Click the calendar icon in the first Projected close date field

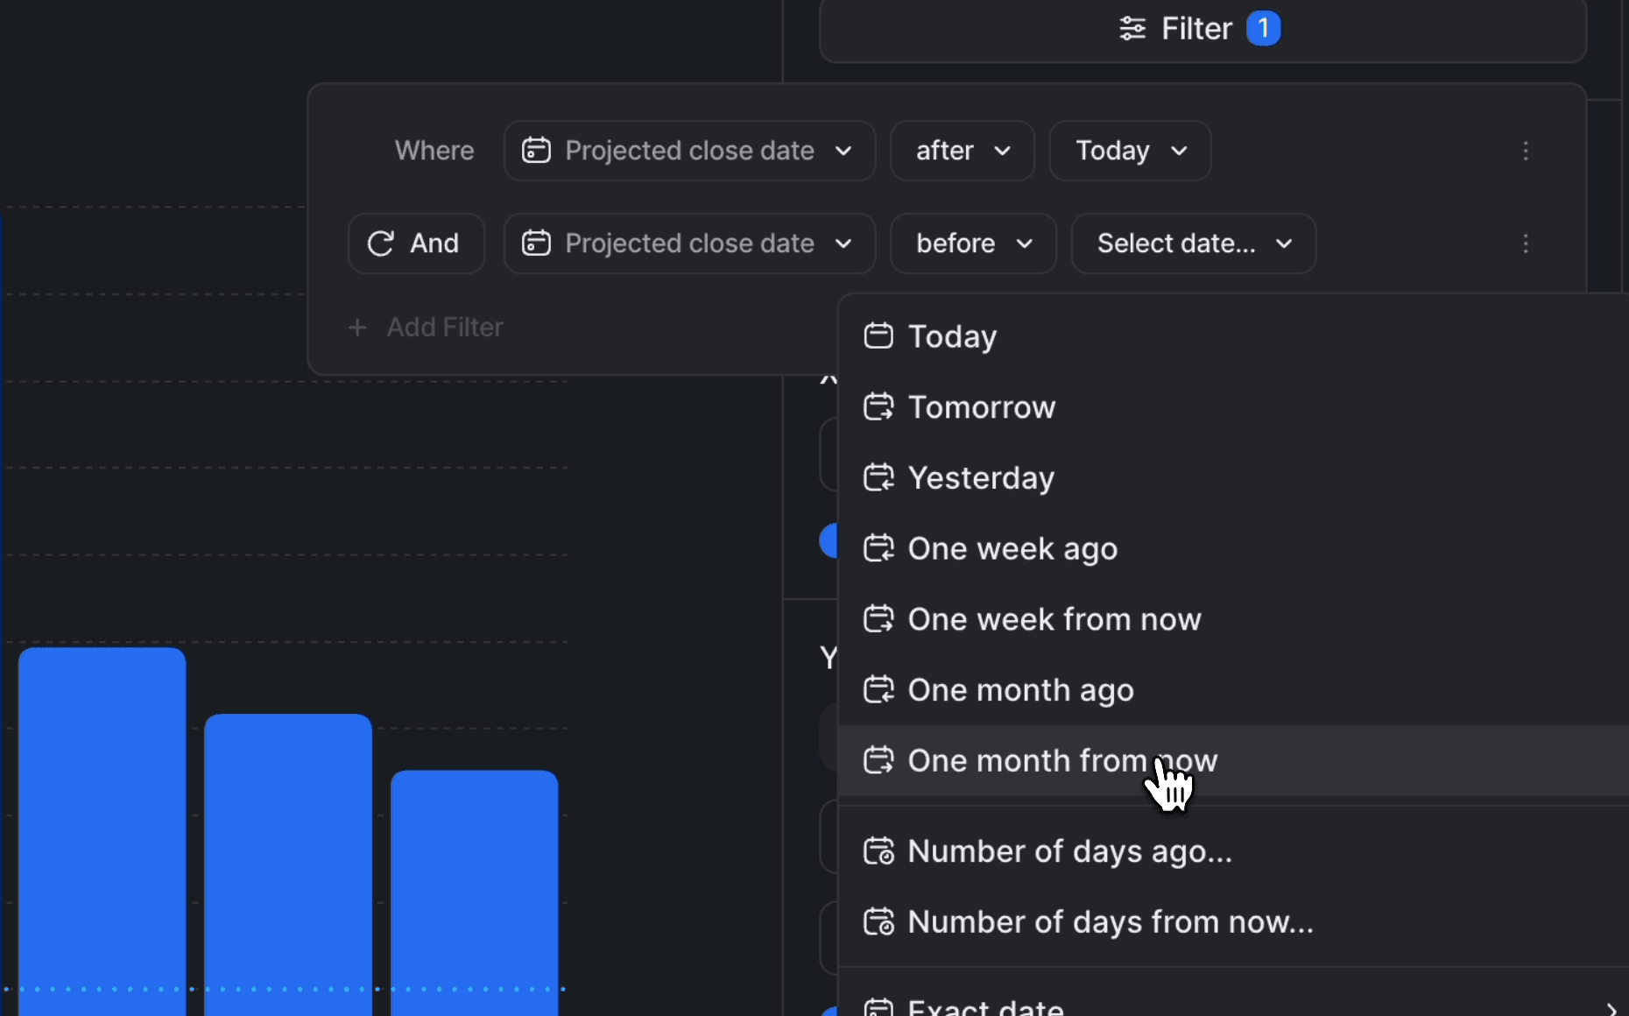click(x=536, y=151)
